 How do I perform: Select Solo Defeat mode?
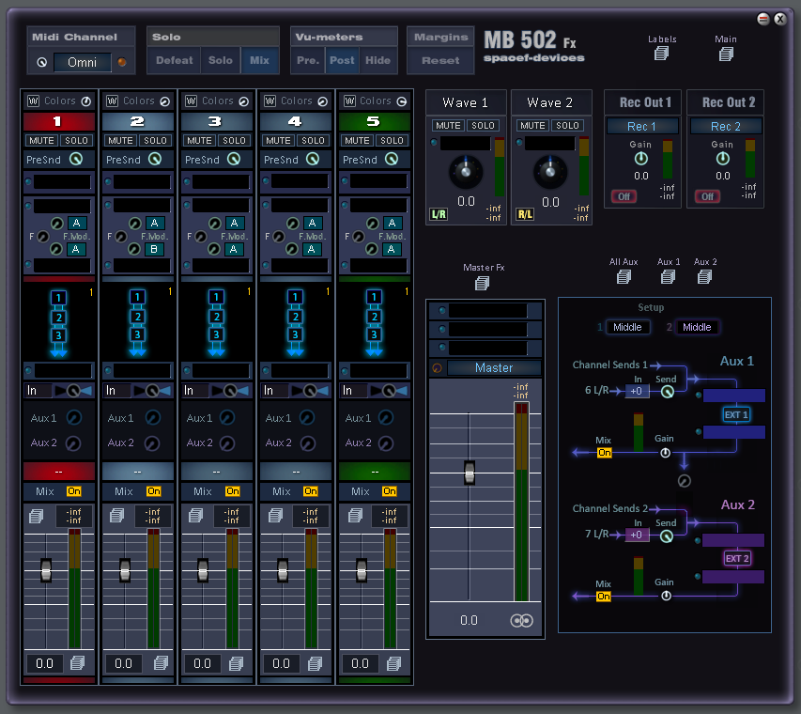point(175,60)
